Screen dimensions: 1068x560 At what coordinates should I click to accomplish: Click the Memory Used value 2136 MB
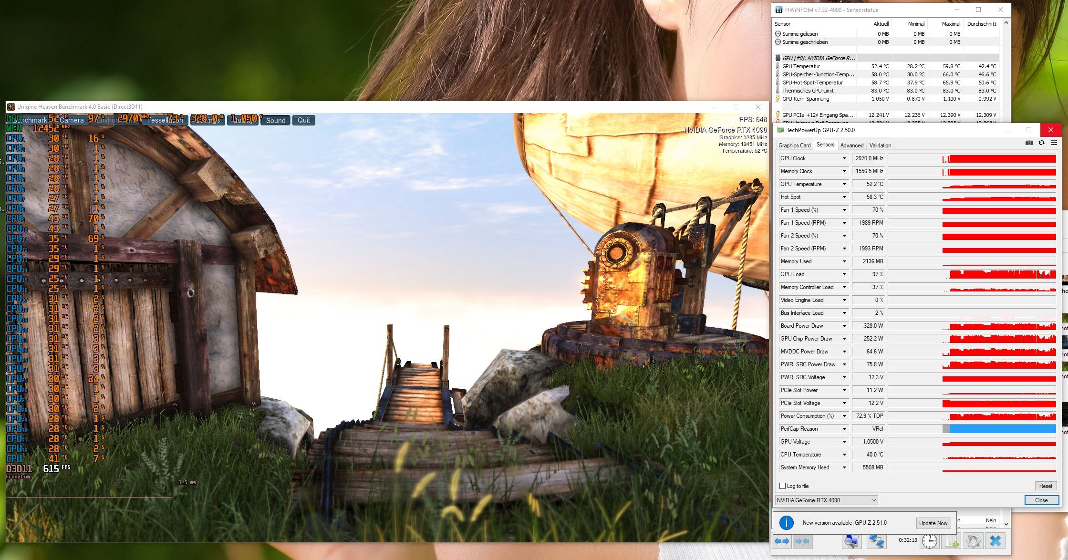869,261
